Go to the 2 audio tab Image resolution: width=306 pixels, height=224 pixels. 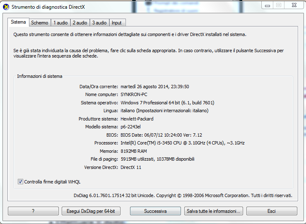[x=80, y=23]
